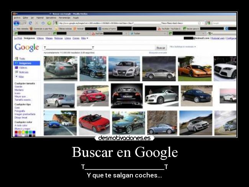Open Archivo menu in Firefox
The image size is (249, 187).
(x=17, y=18)
